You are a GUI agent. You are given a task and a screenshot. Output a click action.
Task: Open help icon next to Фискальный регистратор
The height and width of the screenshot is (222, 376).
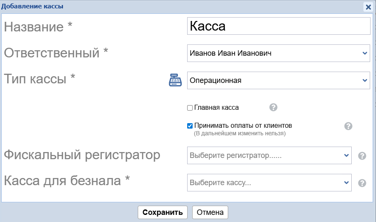362,156
